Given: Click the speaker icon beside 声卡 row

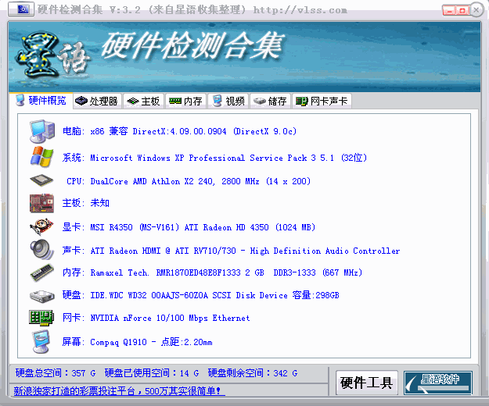Looking at the screenshot, I should (42, 250).
